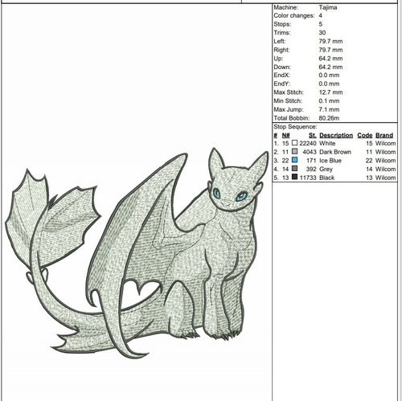Click the 'Description' column header
This screenshot has width=402, height=401.
coord(336,135)
